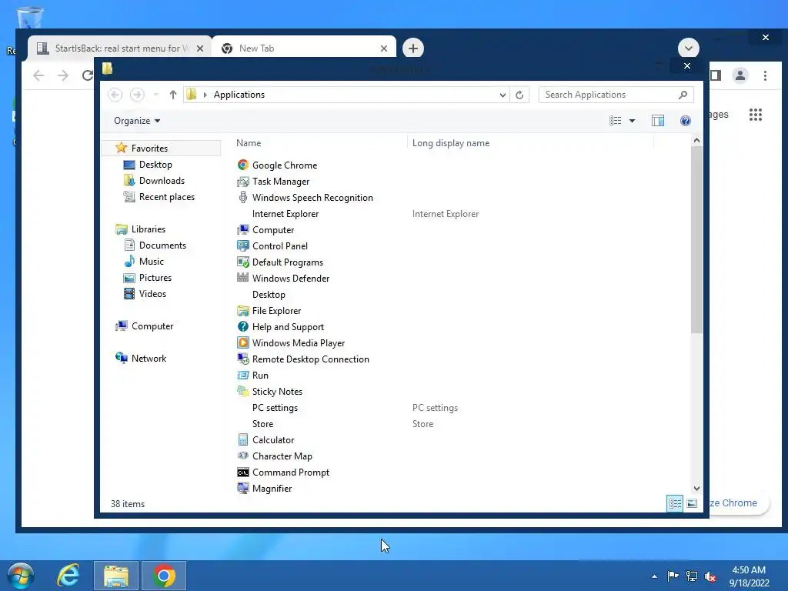This screenshot has height=591, width=788.
Task: Expand the address bar history dropdown
Action: point(502,95)
